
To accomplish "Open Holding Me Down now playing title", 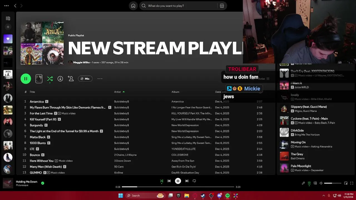I will click(x=26, y=182).
